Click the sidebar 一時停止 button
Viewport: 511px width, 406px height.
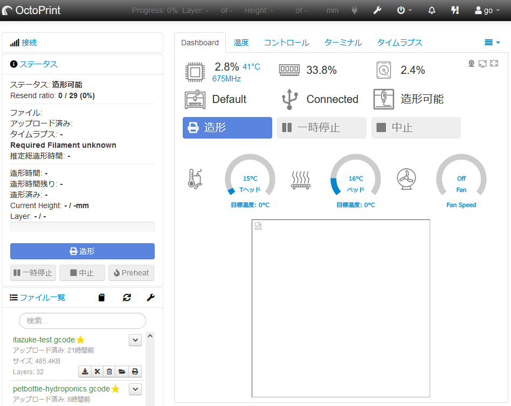click(x=33, y=273)
